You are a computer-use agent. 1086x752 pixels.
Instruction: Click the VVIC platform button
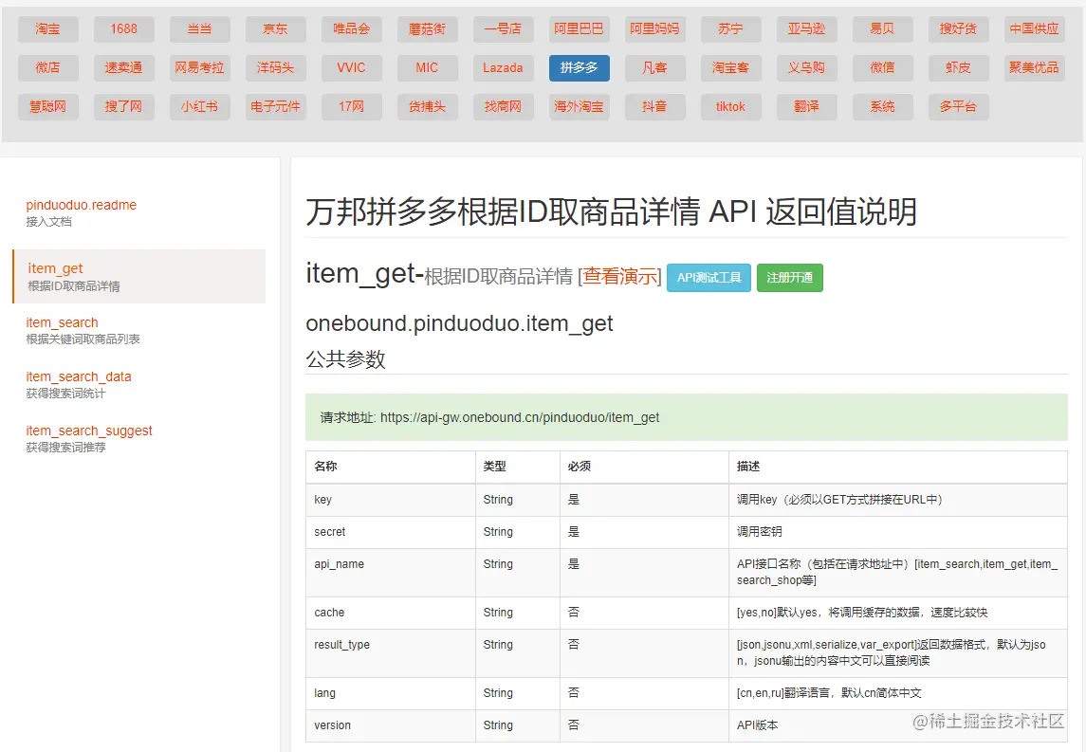(351, 68)
